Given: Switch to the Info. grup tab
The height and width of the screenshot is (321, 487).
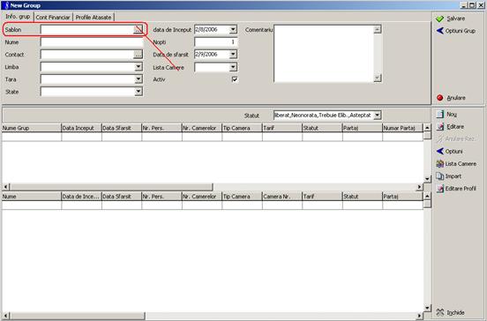Looking at the screenshot, I should (18, 17).
